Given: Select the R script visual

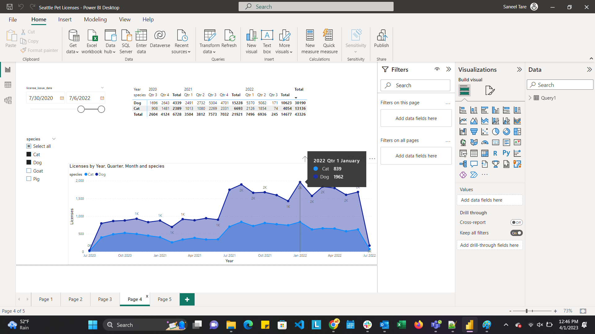Looking at the screenshot, I should tap(495, 153).
